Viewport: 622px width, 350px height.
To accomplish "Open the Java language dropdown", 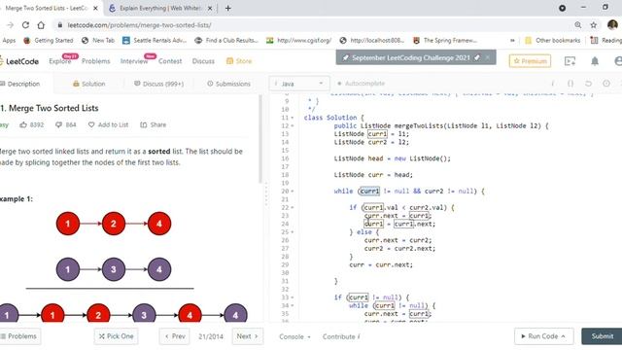I will point(299,84).
